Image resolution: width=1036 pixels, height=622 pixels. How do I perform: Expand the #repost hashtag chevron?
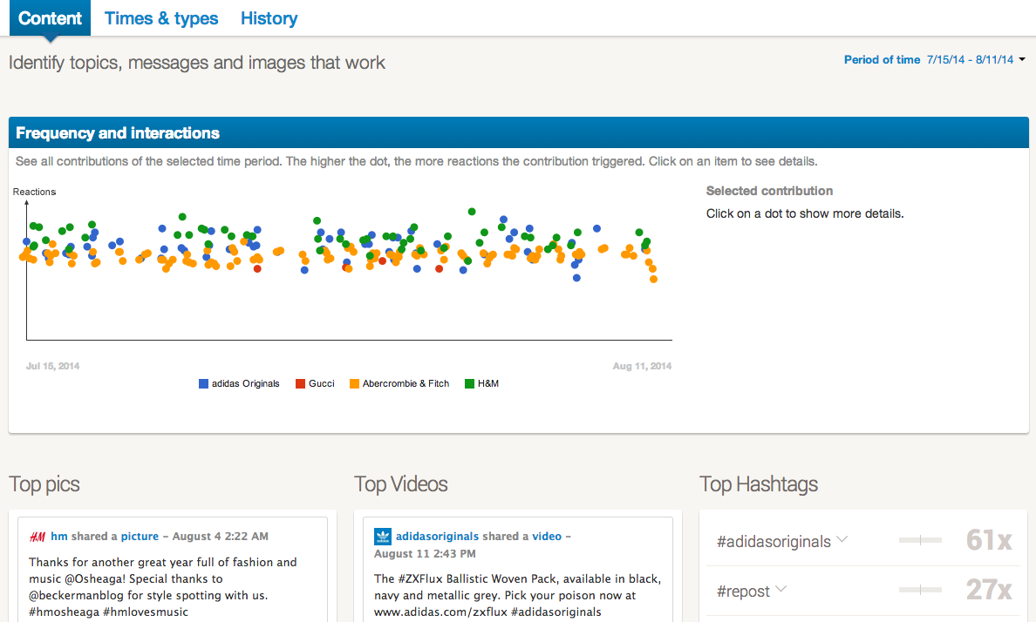point(781,589)
